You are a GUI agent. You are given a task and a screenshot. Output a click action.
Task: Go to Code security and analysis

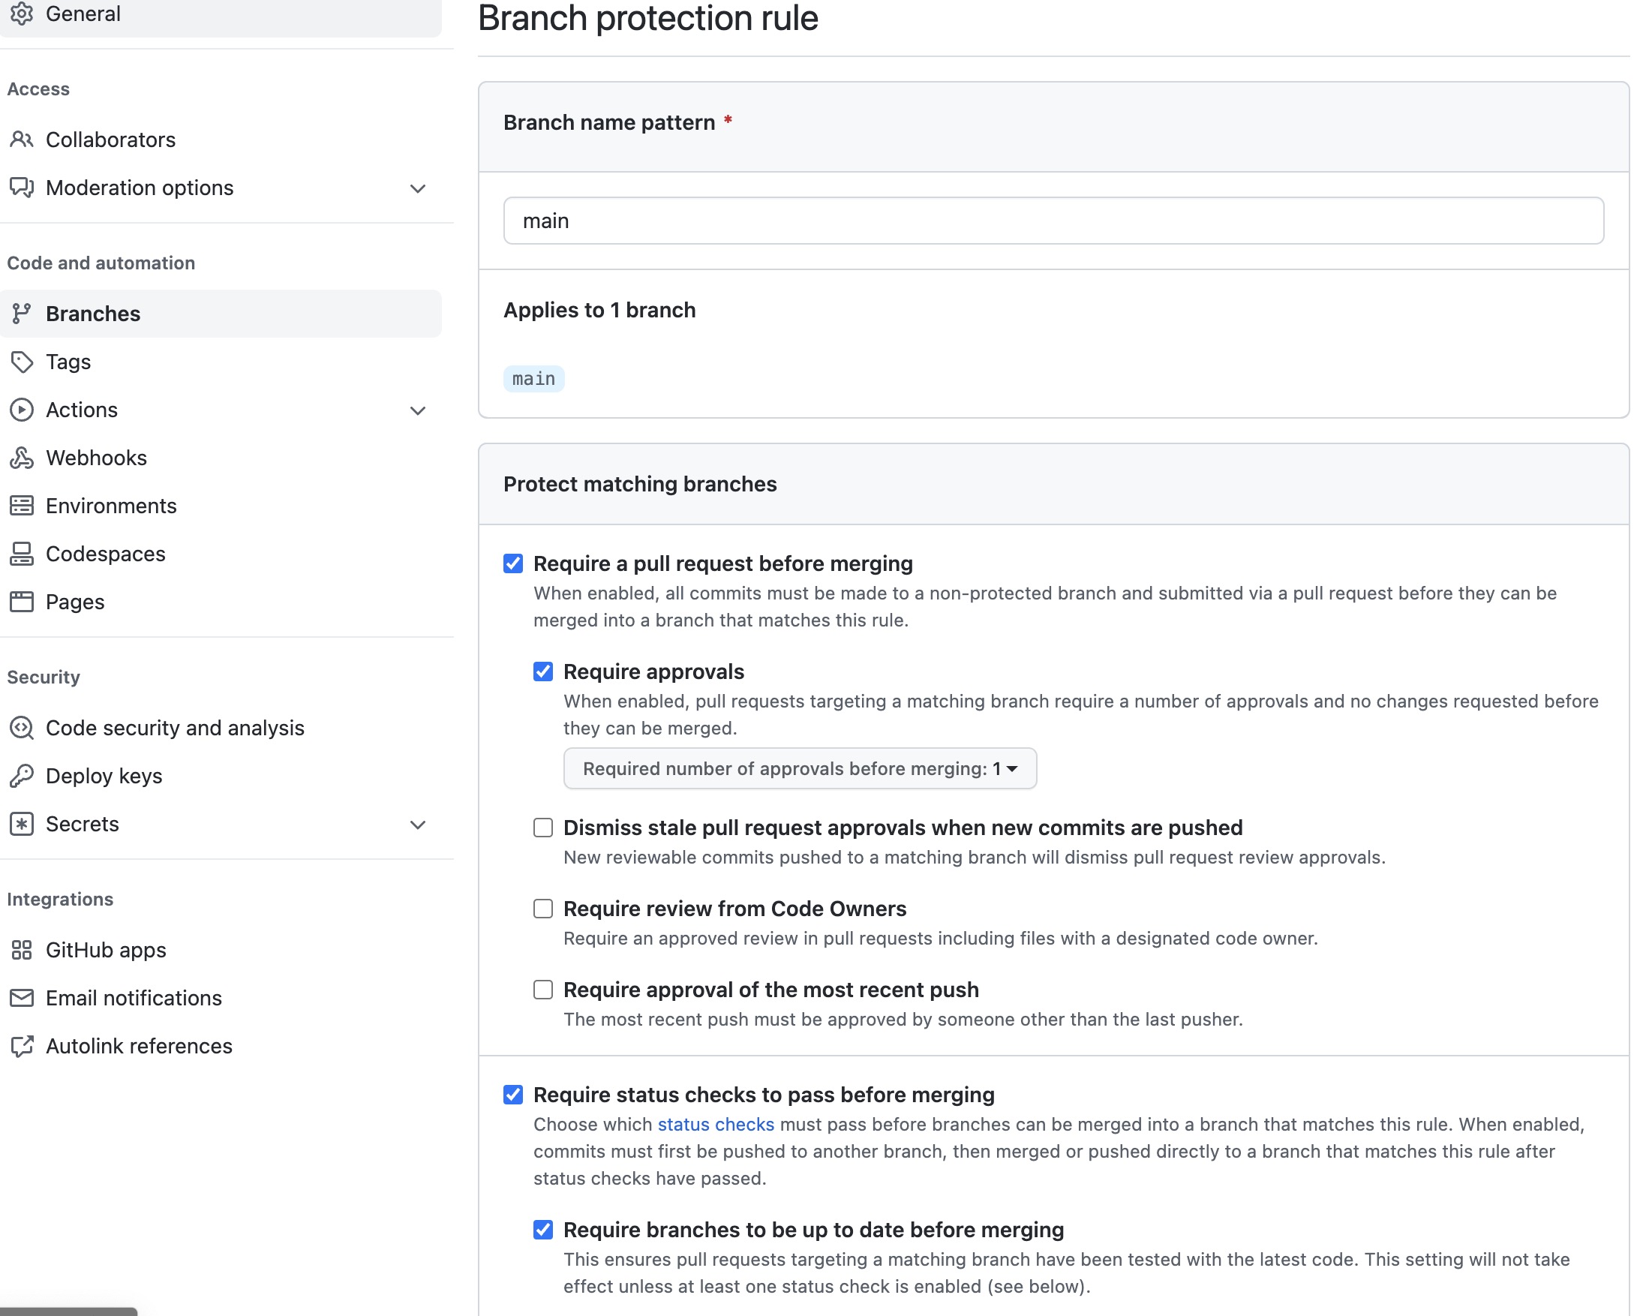[175, 729]
